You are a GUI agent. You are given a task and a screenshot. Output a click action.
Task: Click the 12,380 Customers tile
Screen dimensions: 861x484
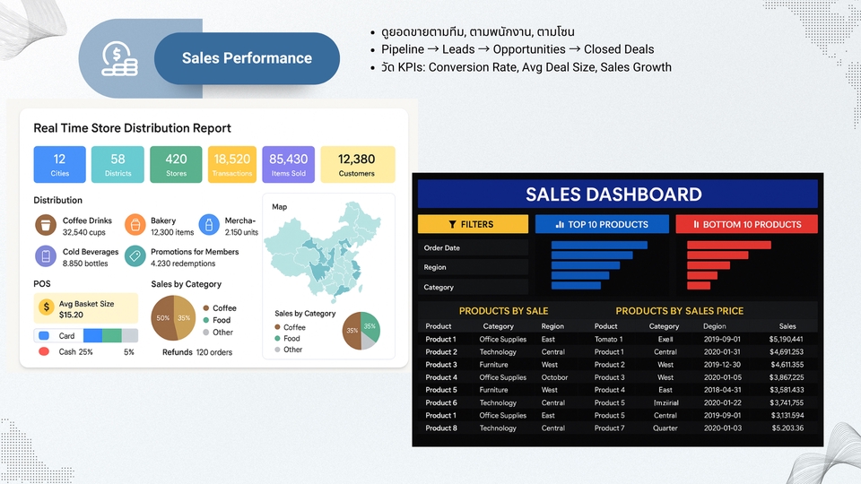357,164
